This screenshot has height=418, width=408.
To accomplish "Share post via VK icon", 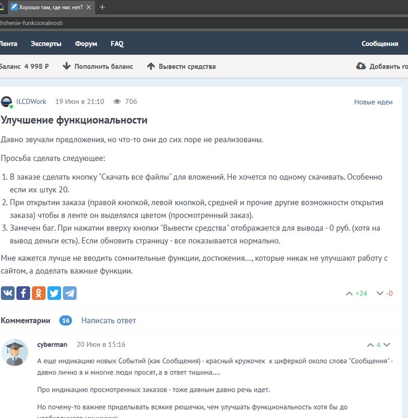I will [7, 293].
